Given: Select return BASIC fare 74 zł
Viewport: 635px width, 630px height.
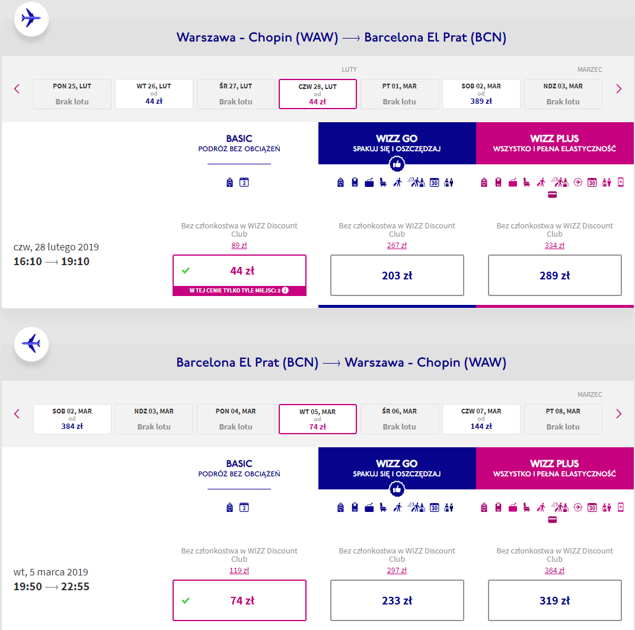Looking at the screenshot, I should [x=240, y=600].
